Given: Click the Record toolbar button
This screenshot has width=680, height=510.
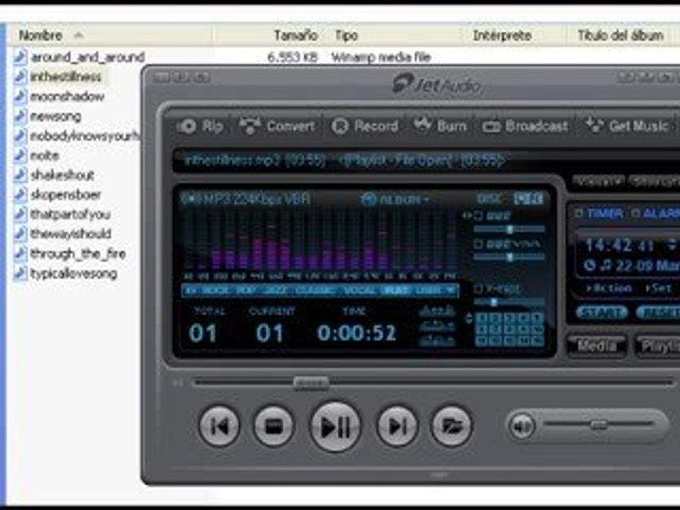Looking at the screenshot, I should 364,126.
